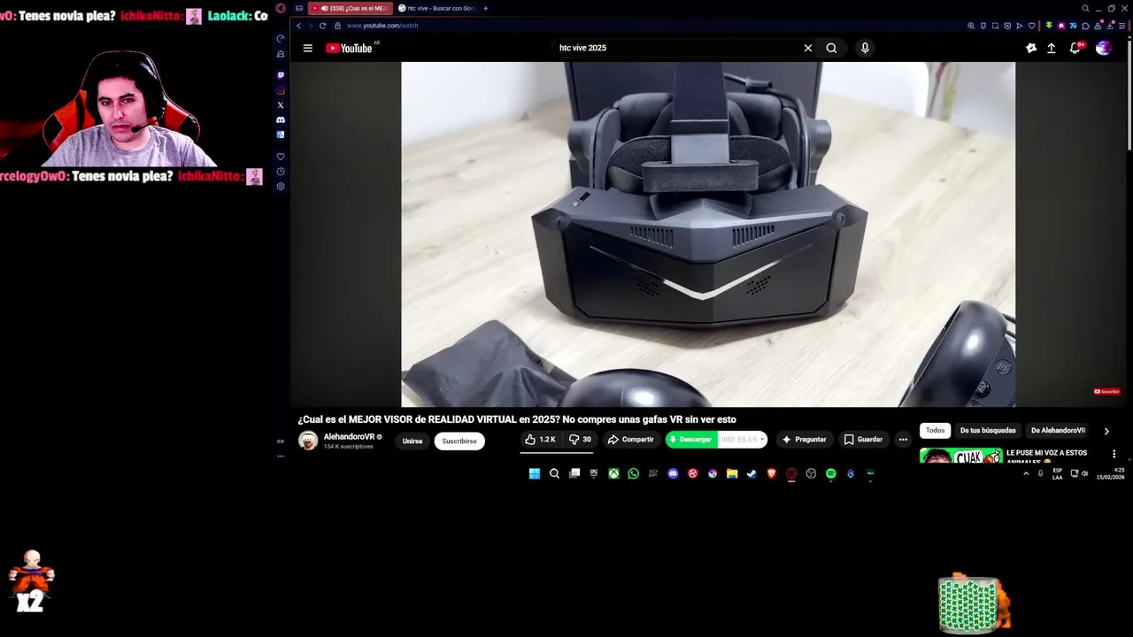Show hidden system tray icons
Viewport: 1133px width, 637px height.
[x=1026, y=474]
